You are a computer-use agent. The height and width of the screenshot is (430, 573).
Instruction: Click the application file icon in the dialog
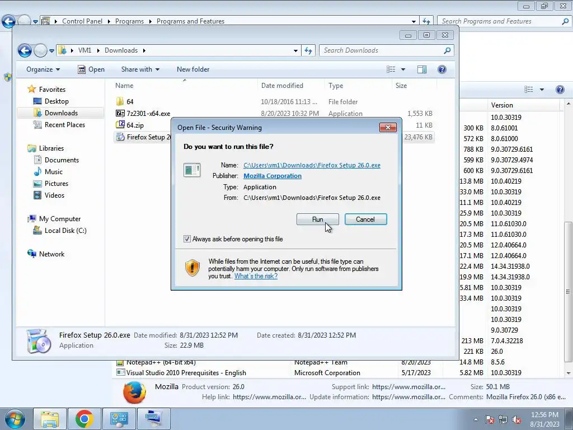(x=192, y=170)
